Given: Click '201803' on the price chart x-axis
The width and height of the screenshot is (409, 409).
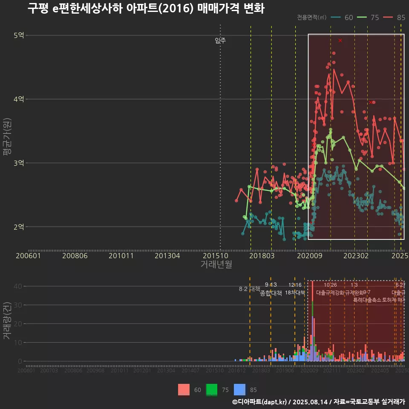Looking at the screenshot, I should point(262,256).
